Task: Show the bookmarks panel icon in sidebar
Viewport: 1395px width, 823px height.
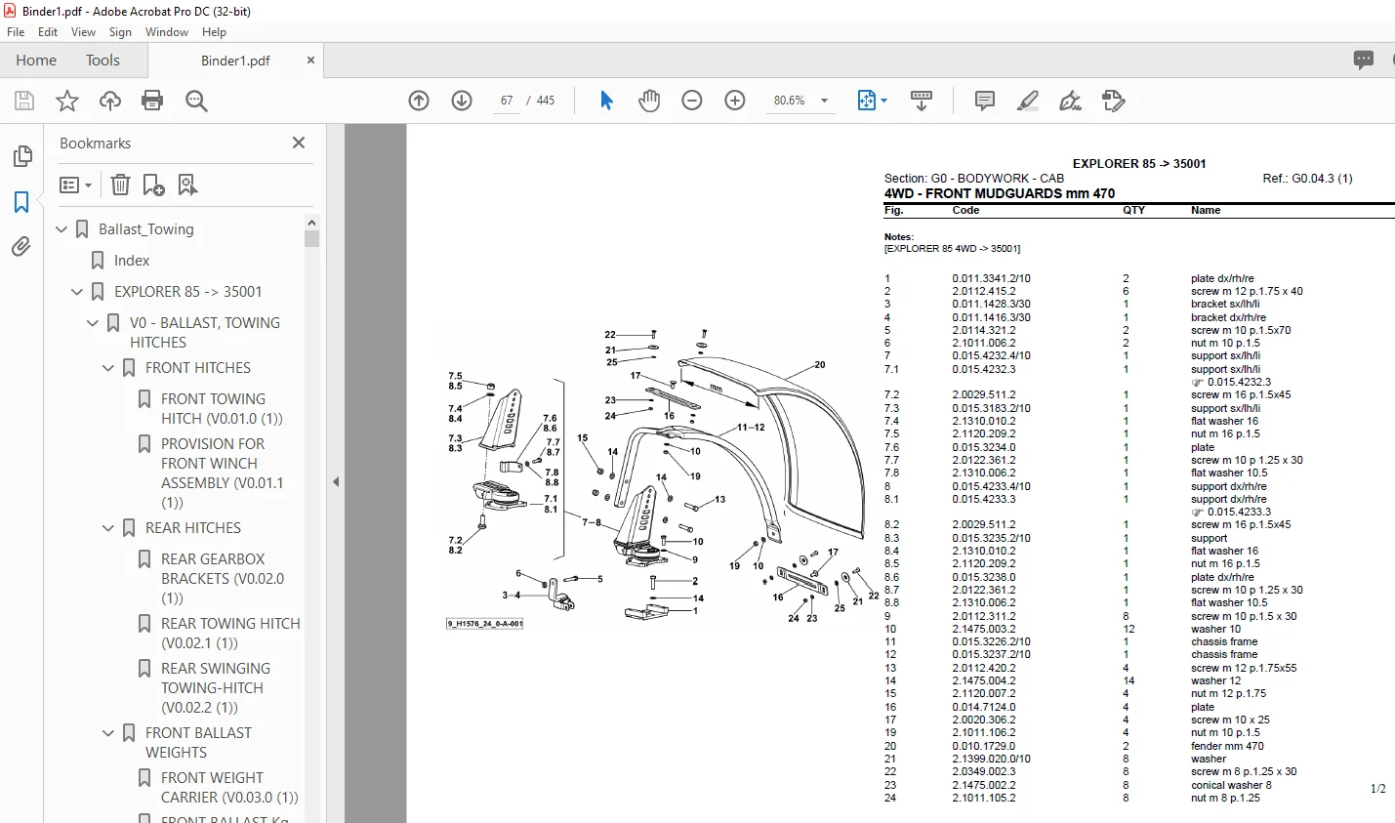Action: (x=21, y=202)
